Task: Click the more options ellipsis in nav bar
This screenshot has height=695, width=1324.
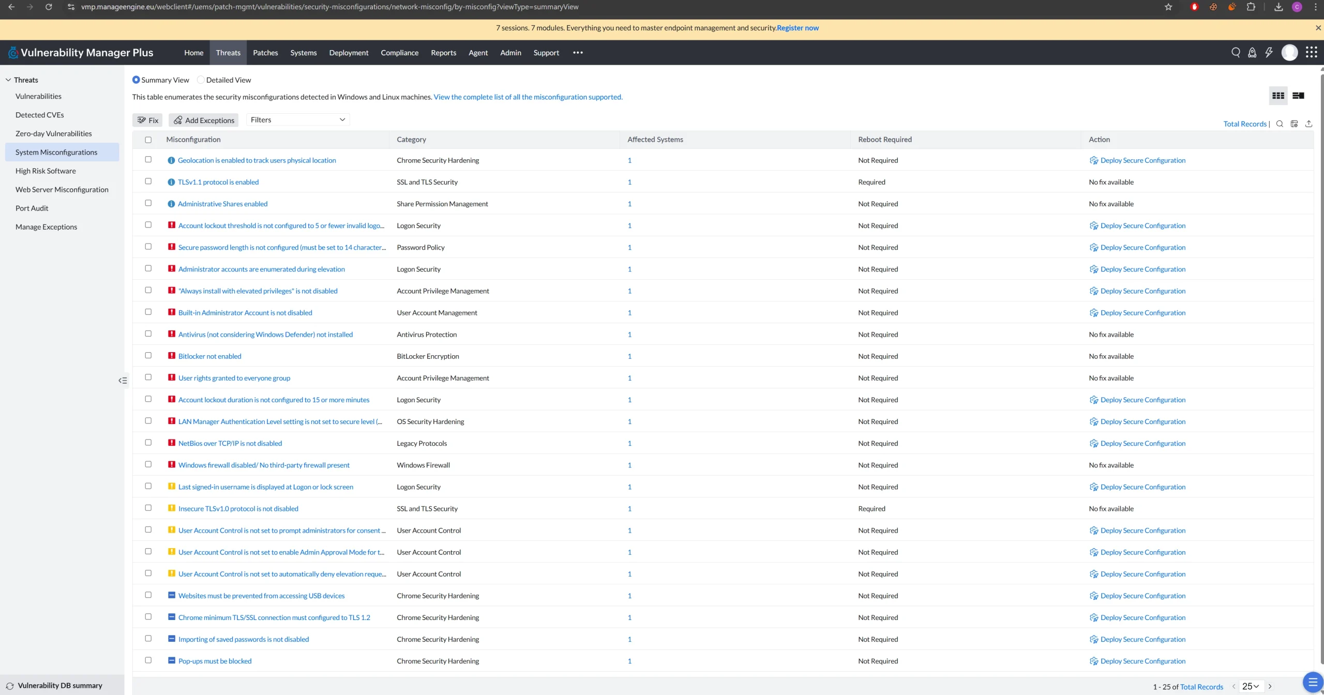Action: point(578,52)
